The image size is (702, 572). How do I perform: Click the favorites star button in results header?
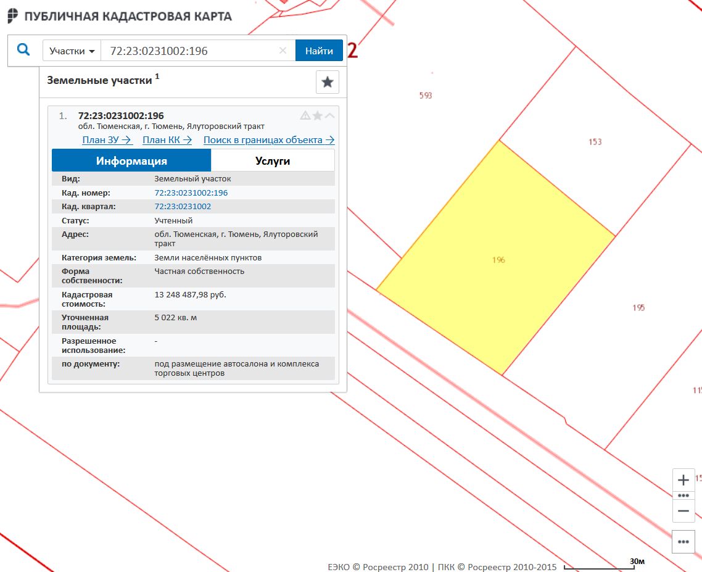(328, 82)
